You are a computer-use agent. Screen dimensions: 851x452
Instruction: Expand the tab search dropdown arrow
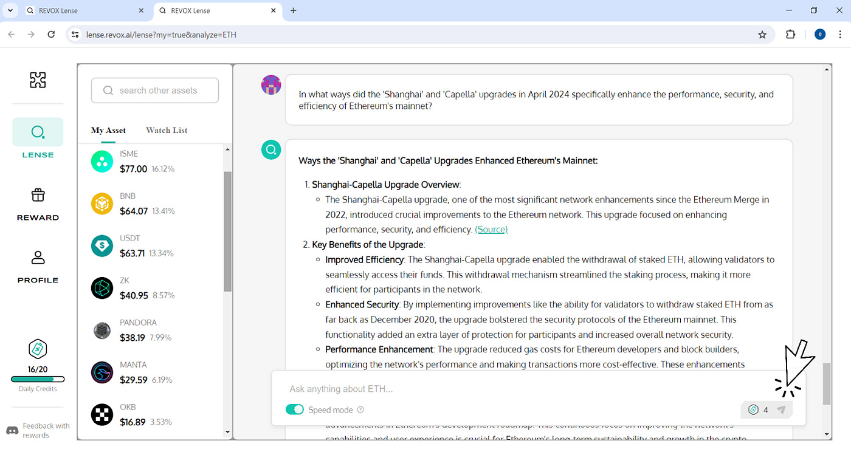tap(10, 10)
